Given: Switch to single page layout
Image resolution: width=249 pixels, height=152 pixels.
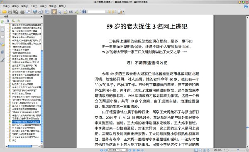Looking at the screenshot, I should tap(196, 150).
